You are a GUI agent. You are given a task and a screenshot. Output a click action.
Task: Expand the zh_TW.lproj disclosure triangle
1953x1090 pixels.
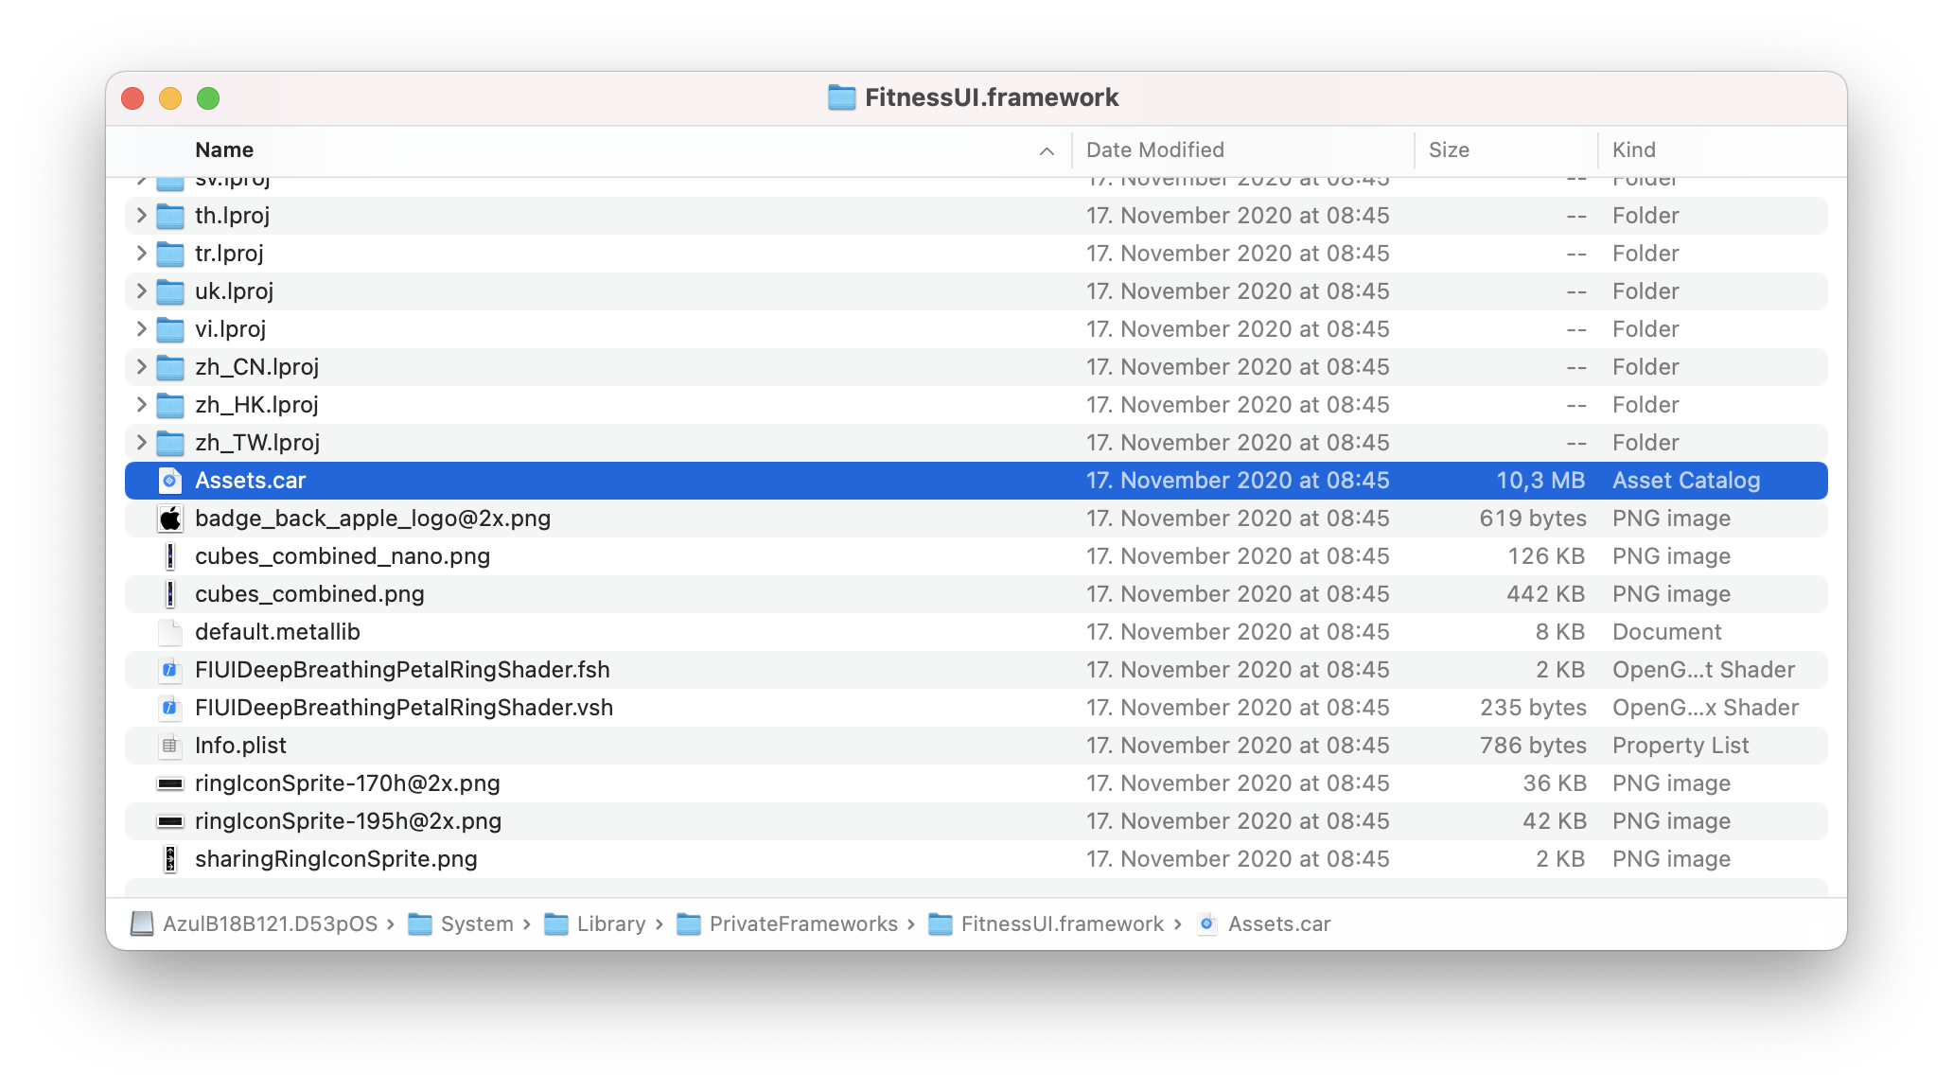pyautogui.click(x=141, y=443)
